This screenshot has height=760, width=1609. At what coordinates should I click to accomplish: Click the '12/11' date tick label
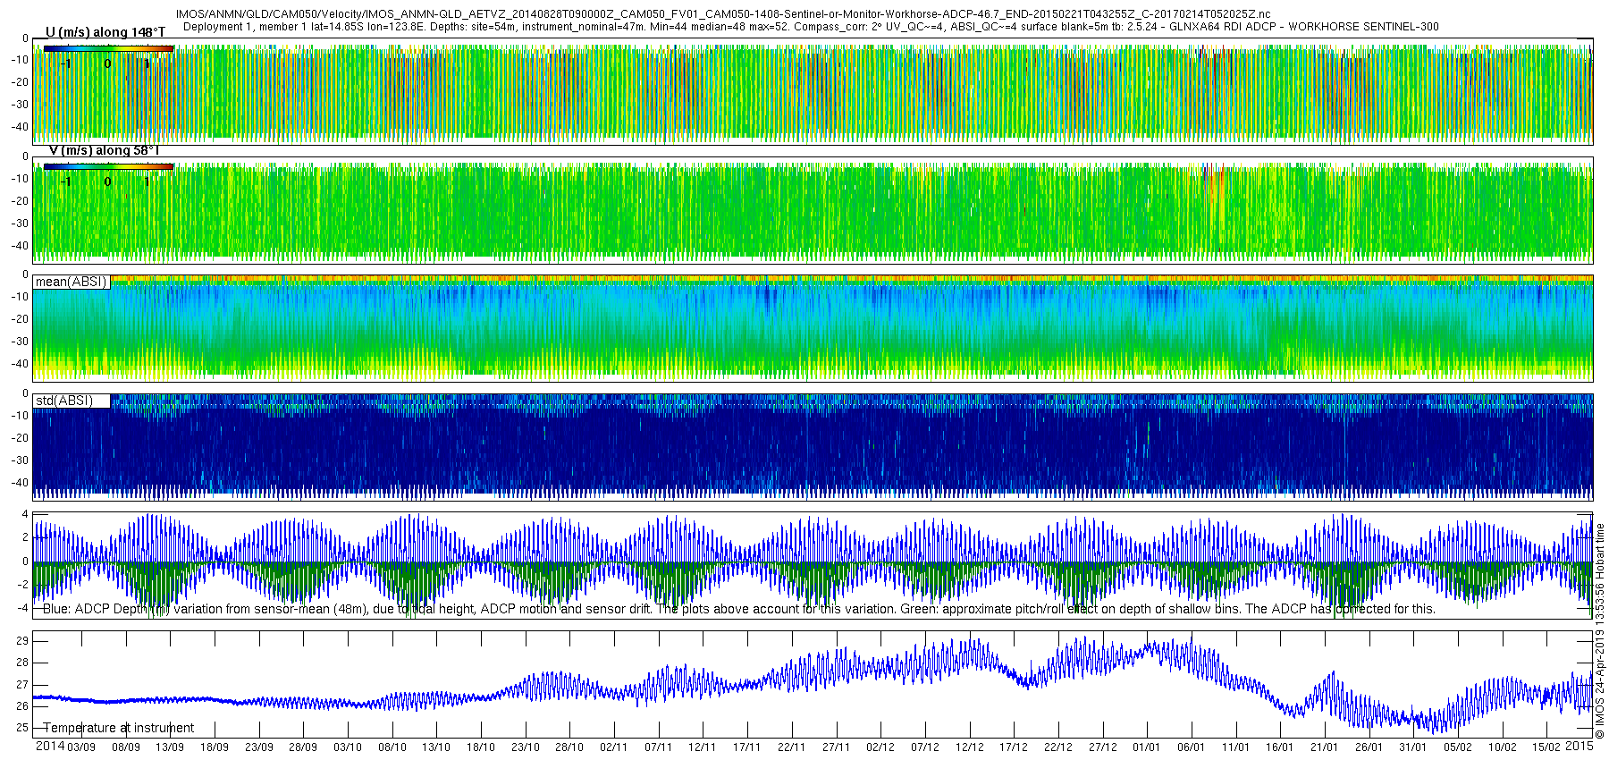pos(703,747)
